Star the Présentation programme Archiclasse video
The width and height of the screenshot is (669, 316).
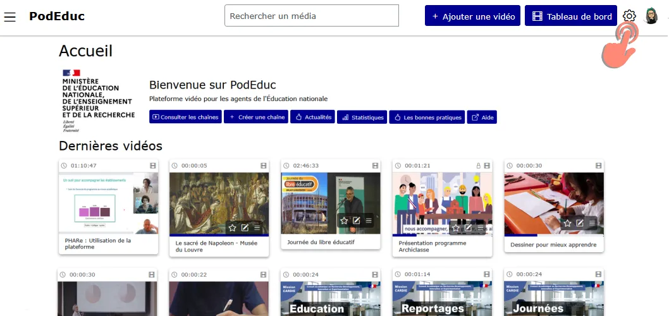pos(456,228)
